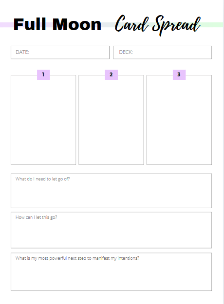Click inside card placeholder three
This screenshot has height=304, width=224.
[179, 122]
